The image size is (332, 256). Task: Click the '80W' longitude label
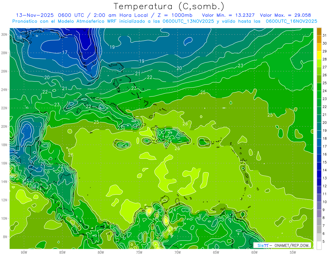coord(101,252)
